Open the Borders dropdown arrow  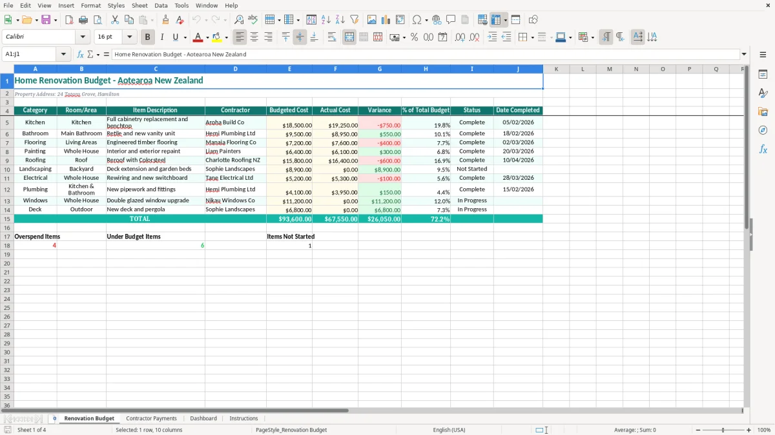coord(532,37)
